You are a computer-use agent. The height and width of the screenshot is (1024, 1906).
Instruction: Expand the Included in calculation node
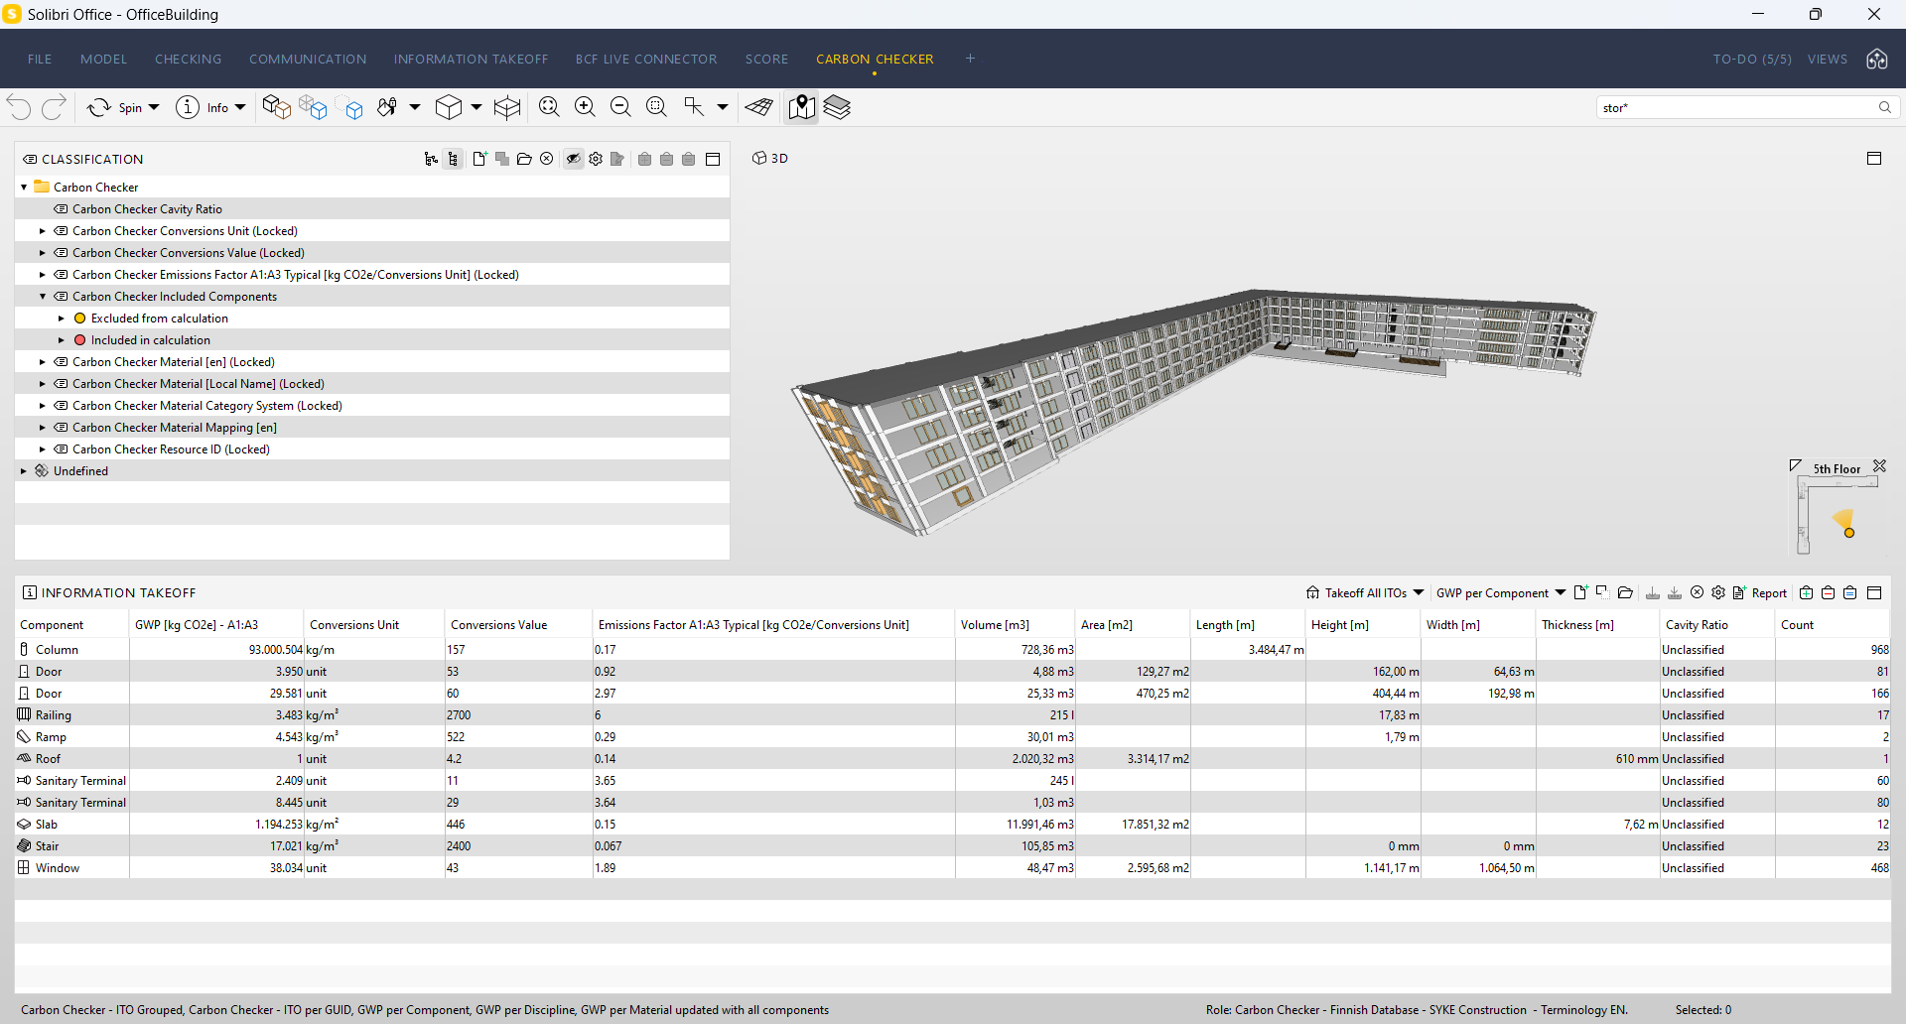(62, 340)
